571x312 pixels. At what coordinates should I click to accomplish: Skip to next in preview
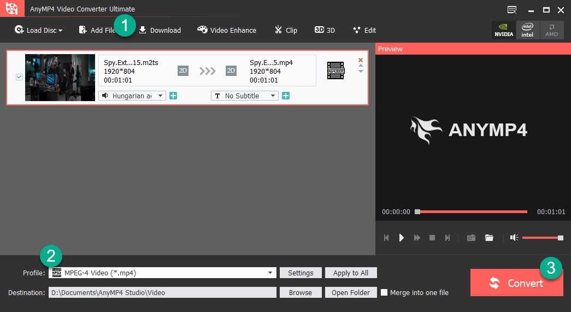coord(448,238)
